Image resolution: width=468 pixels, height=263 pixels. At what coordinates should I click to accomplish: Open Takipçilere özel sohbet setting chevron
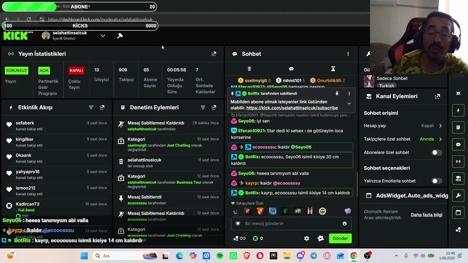(x=440, y=139)
